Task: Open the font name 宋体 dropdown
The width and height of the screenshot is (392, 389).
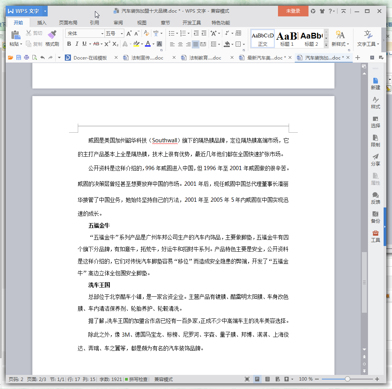Action: tap(102, 34)
